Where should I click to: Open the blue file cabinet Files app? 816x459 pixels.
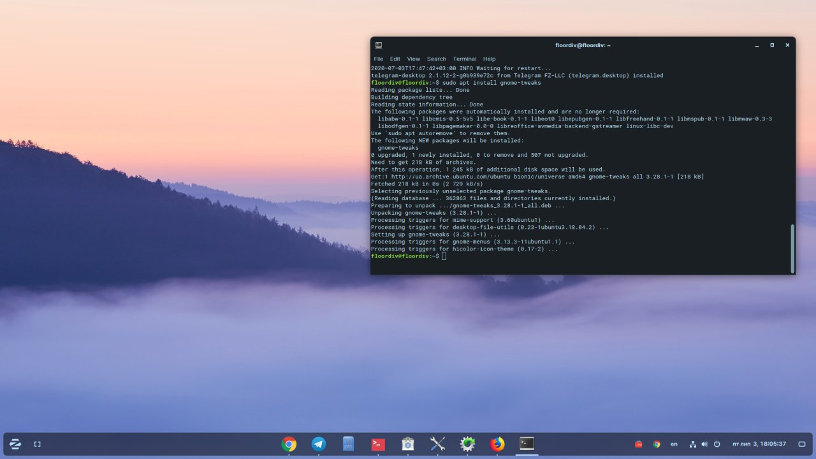point(348,444)
